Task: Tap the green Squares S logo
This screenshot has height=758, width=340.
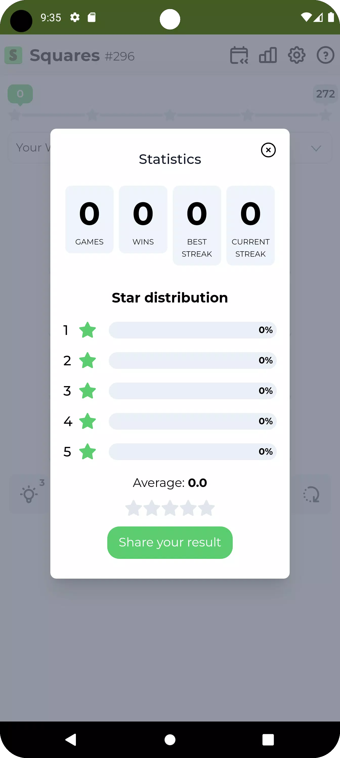Action: click(x=13, y=55)
